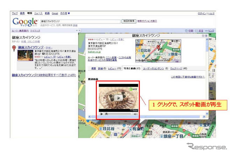Go to ウェブ in the top navigation
This screenshot has height=154, width=231.
pyautogui.click(x=15, y=13)
